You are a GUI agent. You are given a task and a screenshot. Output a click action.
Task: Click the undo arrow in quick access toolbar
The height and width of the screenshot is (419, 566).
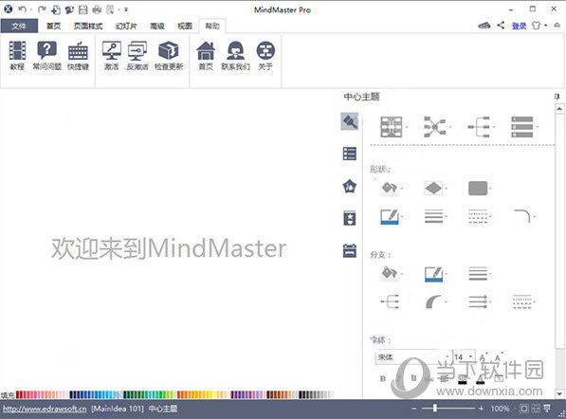23,9
